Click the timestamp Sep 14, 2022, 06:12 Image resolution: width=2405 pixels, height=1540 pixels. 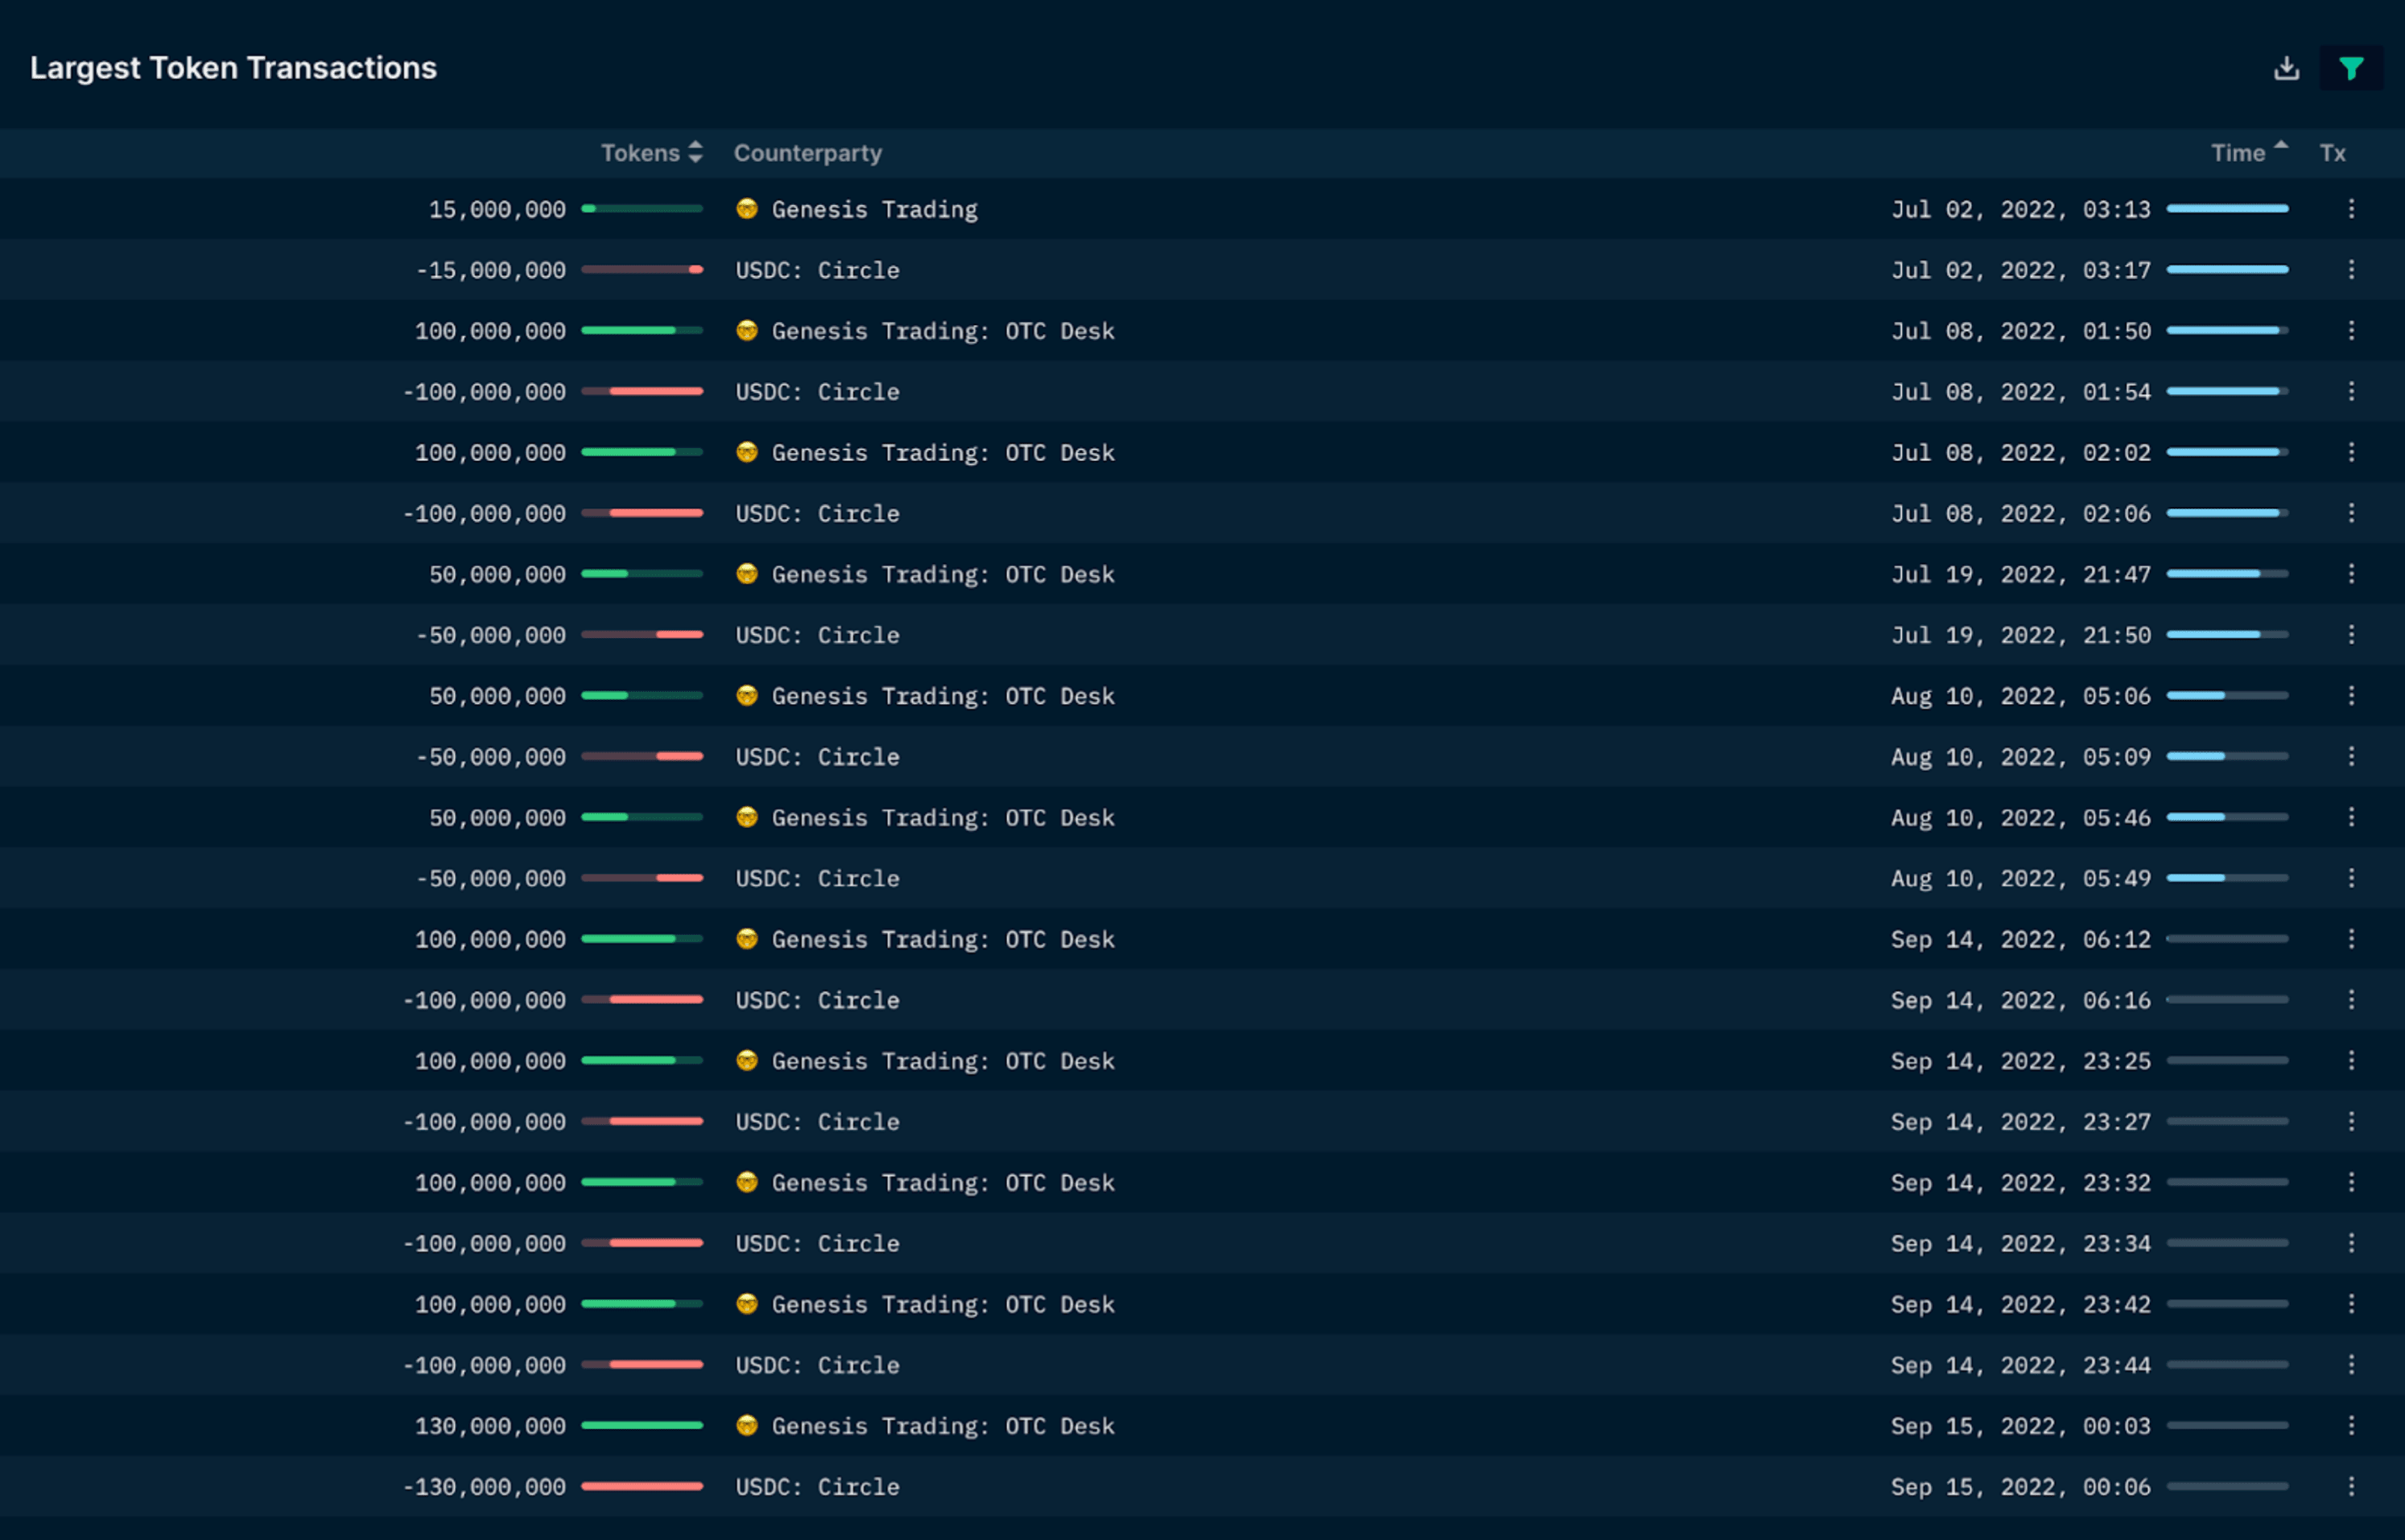tap(2019, 939)
